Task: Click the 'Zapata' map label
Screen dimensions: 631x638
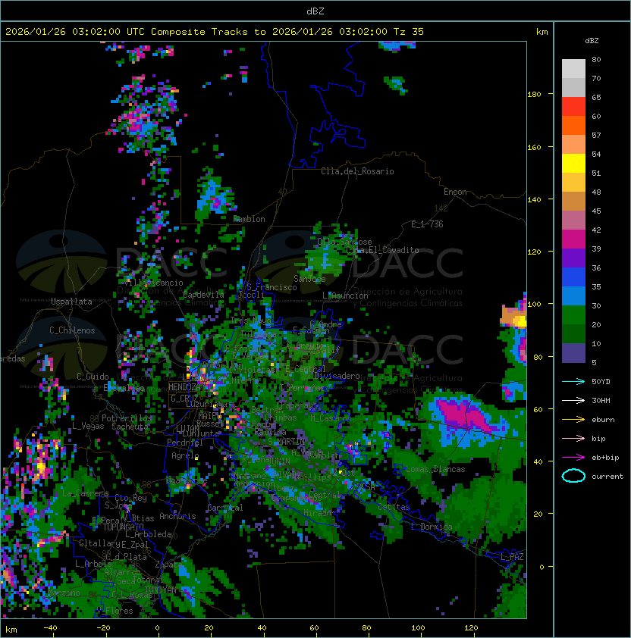Action: click(168, 565)
